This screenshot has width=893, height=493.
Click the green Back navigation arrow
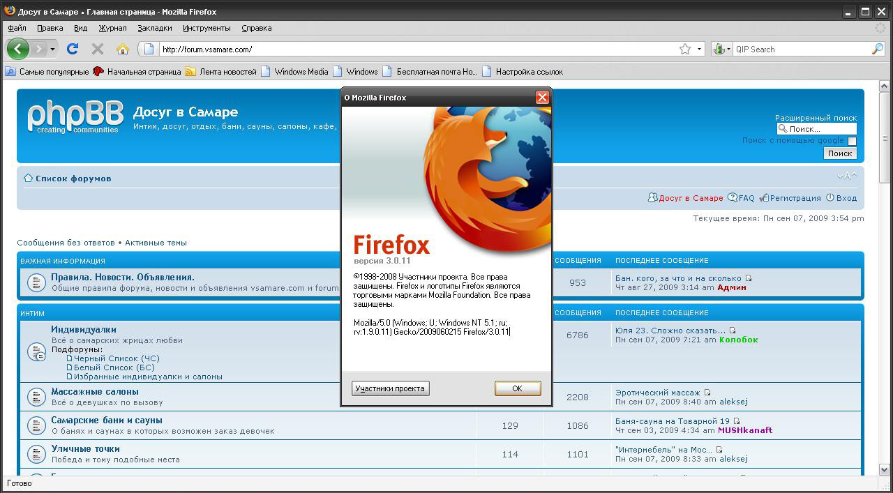click(x=17, y=49)
